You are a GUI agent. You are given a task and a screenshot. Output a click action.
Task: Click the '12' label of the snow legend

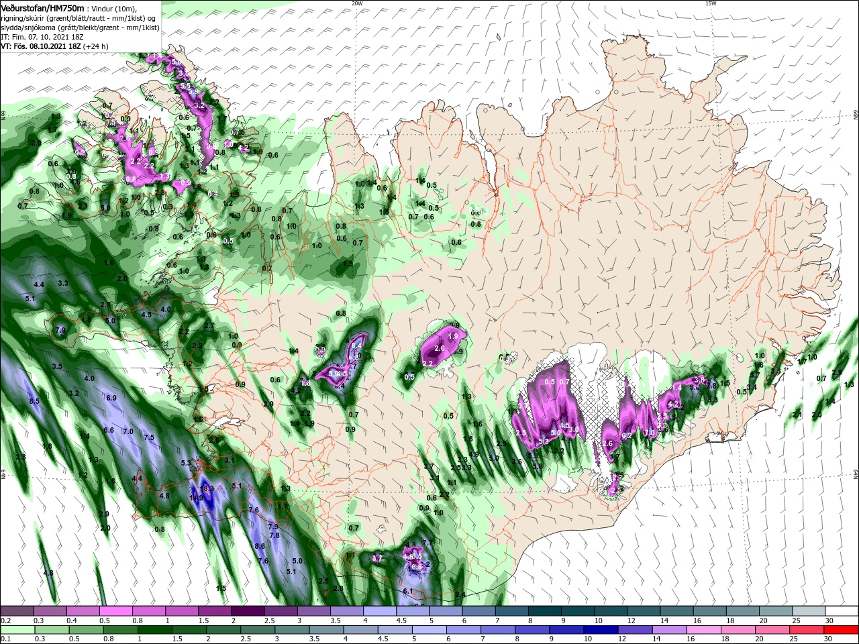coord(631,621)
